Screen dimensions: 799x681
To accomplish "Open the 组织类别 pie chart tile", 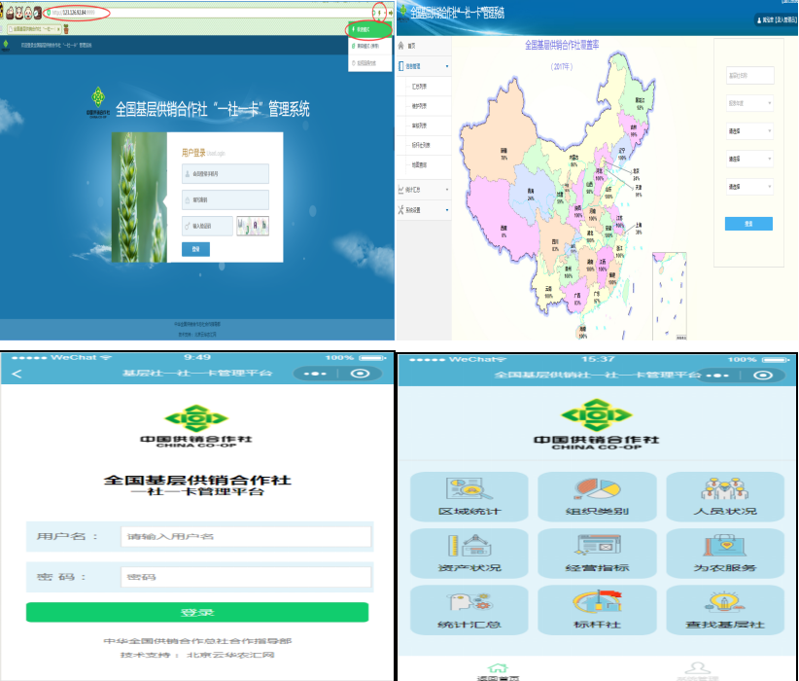I will pos(597,496).
